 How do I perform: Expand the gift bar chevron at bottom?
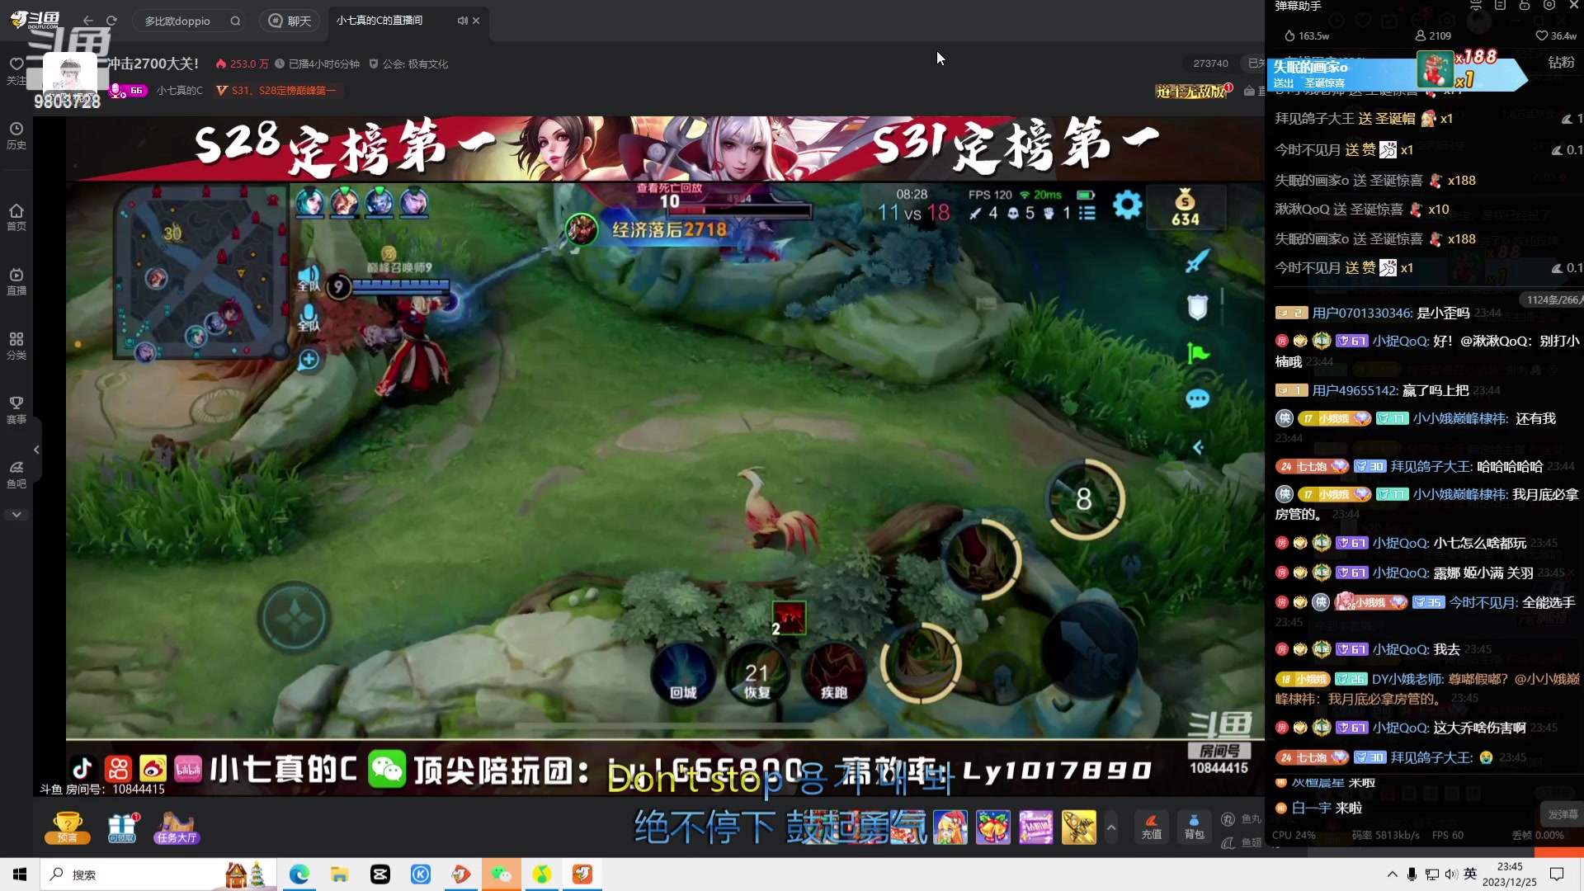(x=1111, y=827)
